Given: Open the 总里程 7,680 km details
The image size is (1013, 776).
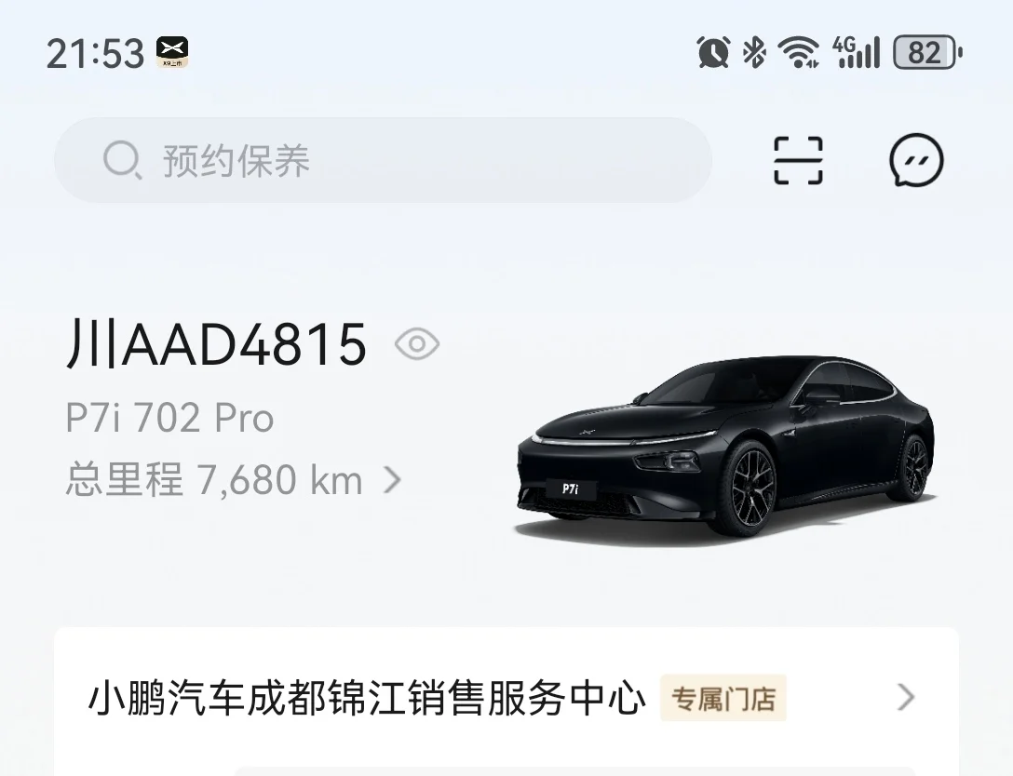Looking at the screenshot, I should click(x=233, y=480).
